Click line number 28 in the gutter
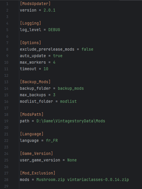The height and width of the screenshot is (189, 142). 6,180
